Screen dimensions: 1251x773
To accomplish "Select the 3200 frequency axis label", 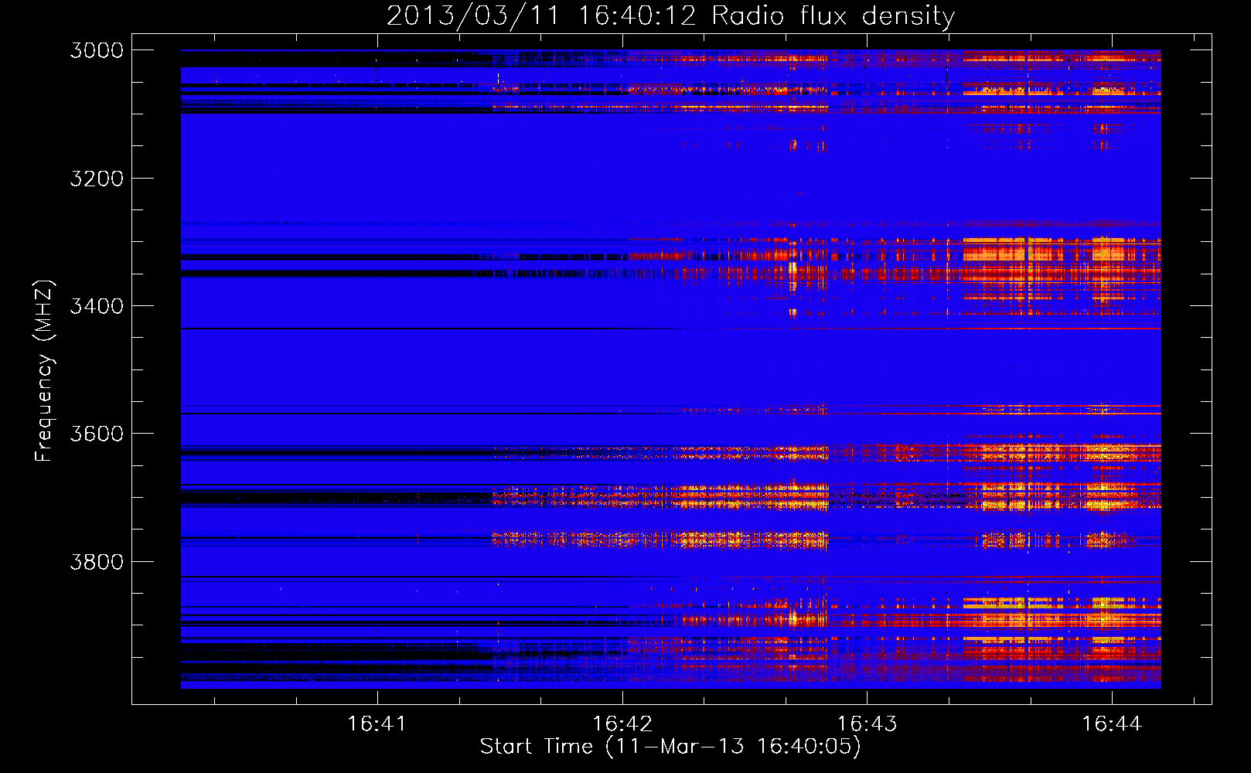I will (x=97, y=179).
